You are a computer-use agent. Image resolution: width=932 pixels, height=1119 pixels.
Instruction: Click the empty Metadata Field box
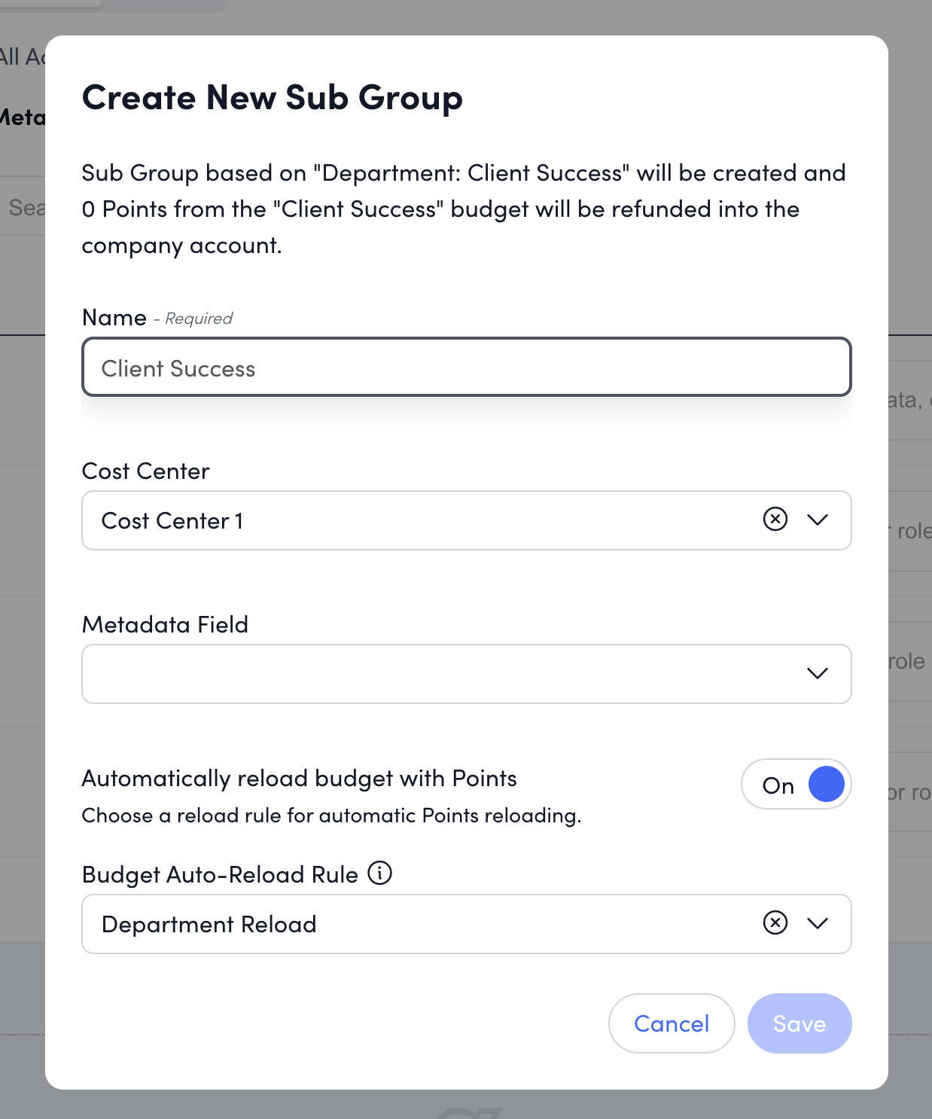tap(437, 674)
